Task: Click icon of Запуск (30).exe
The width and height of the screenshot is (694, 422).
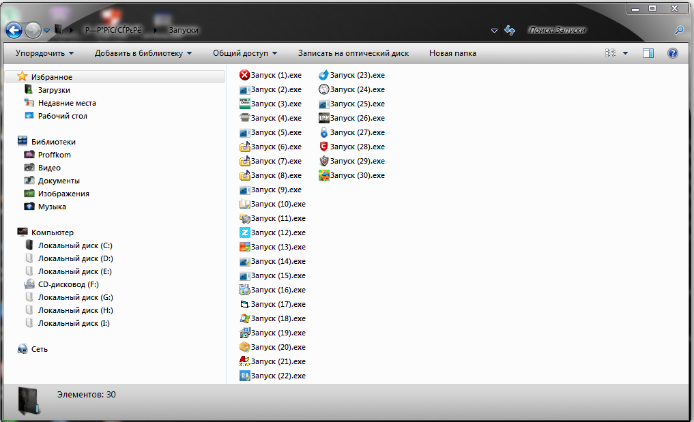Action: [323, 175]
